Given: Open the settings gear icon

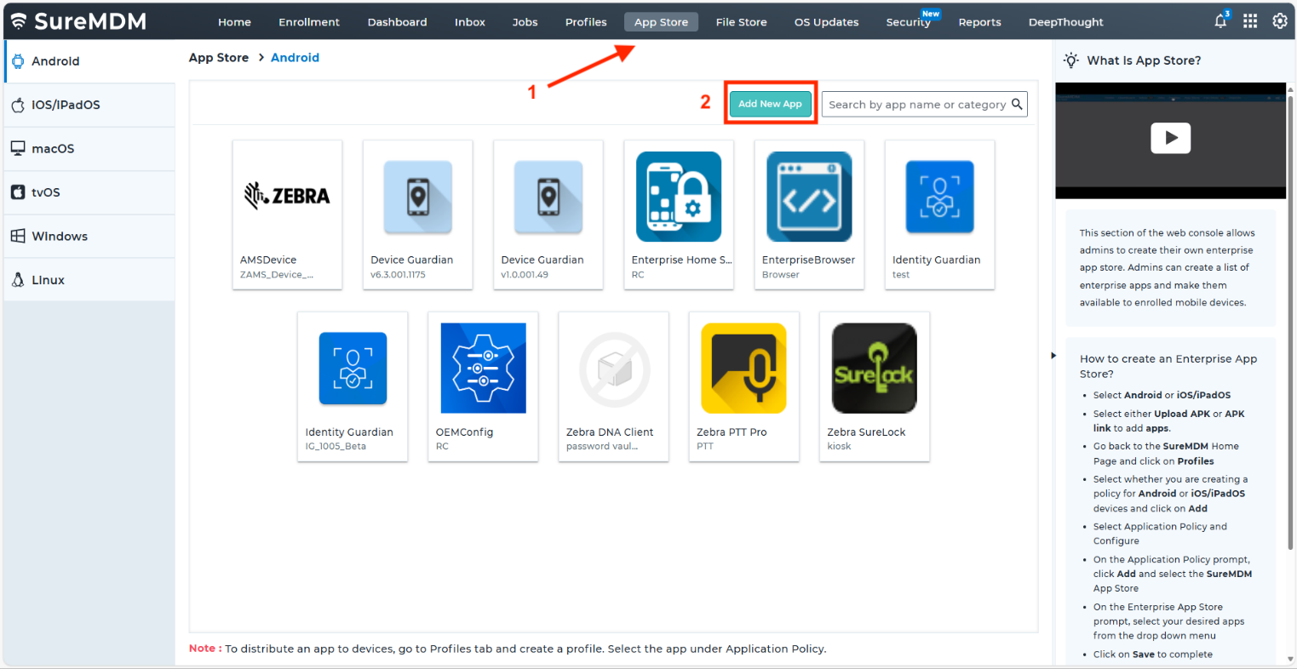Looking at the screenshot, I should coord(1279,22).
